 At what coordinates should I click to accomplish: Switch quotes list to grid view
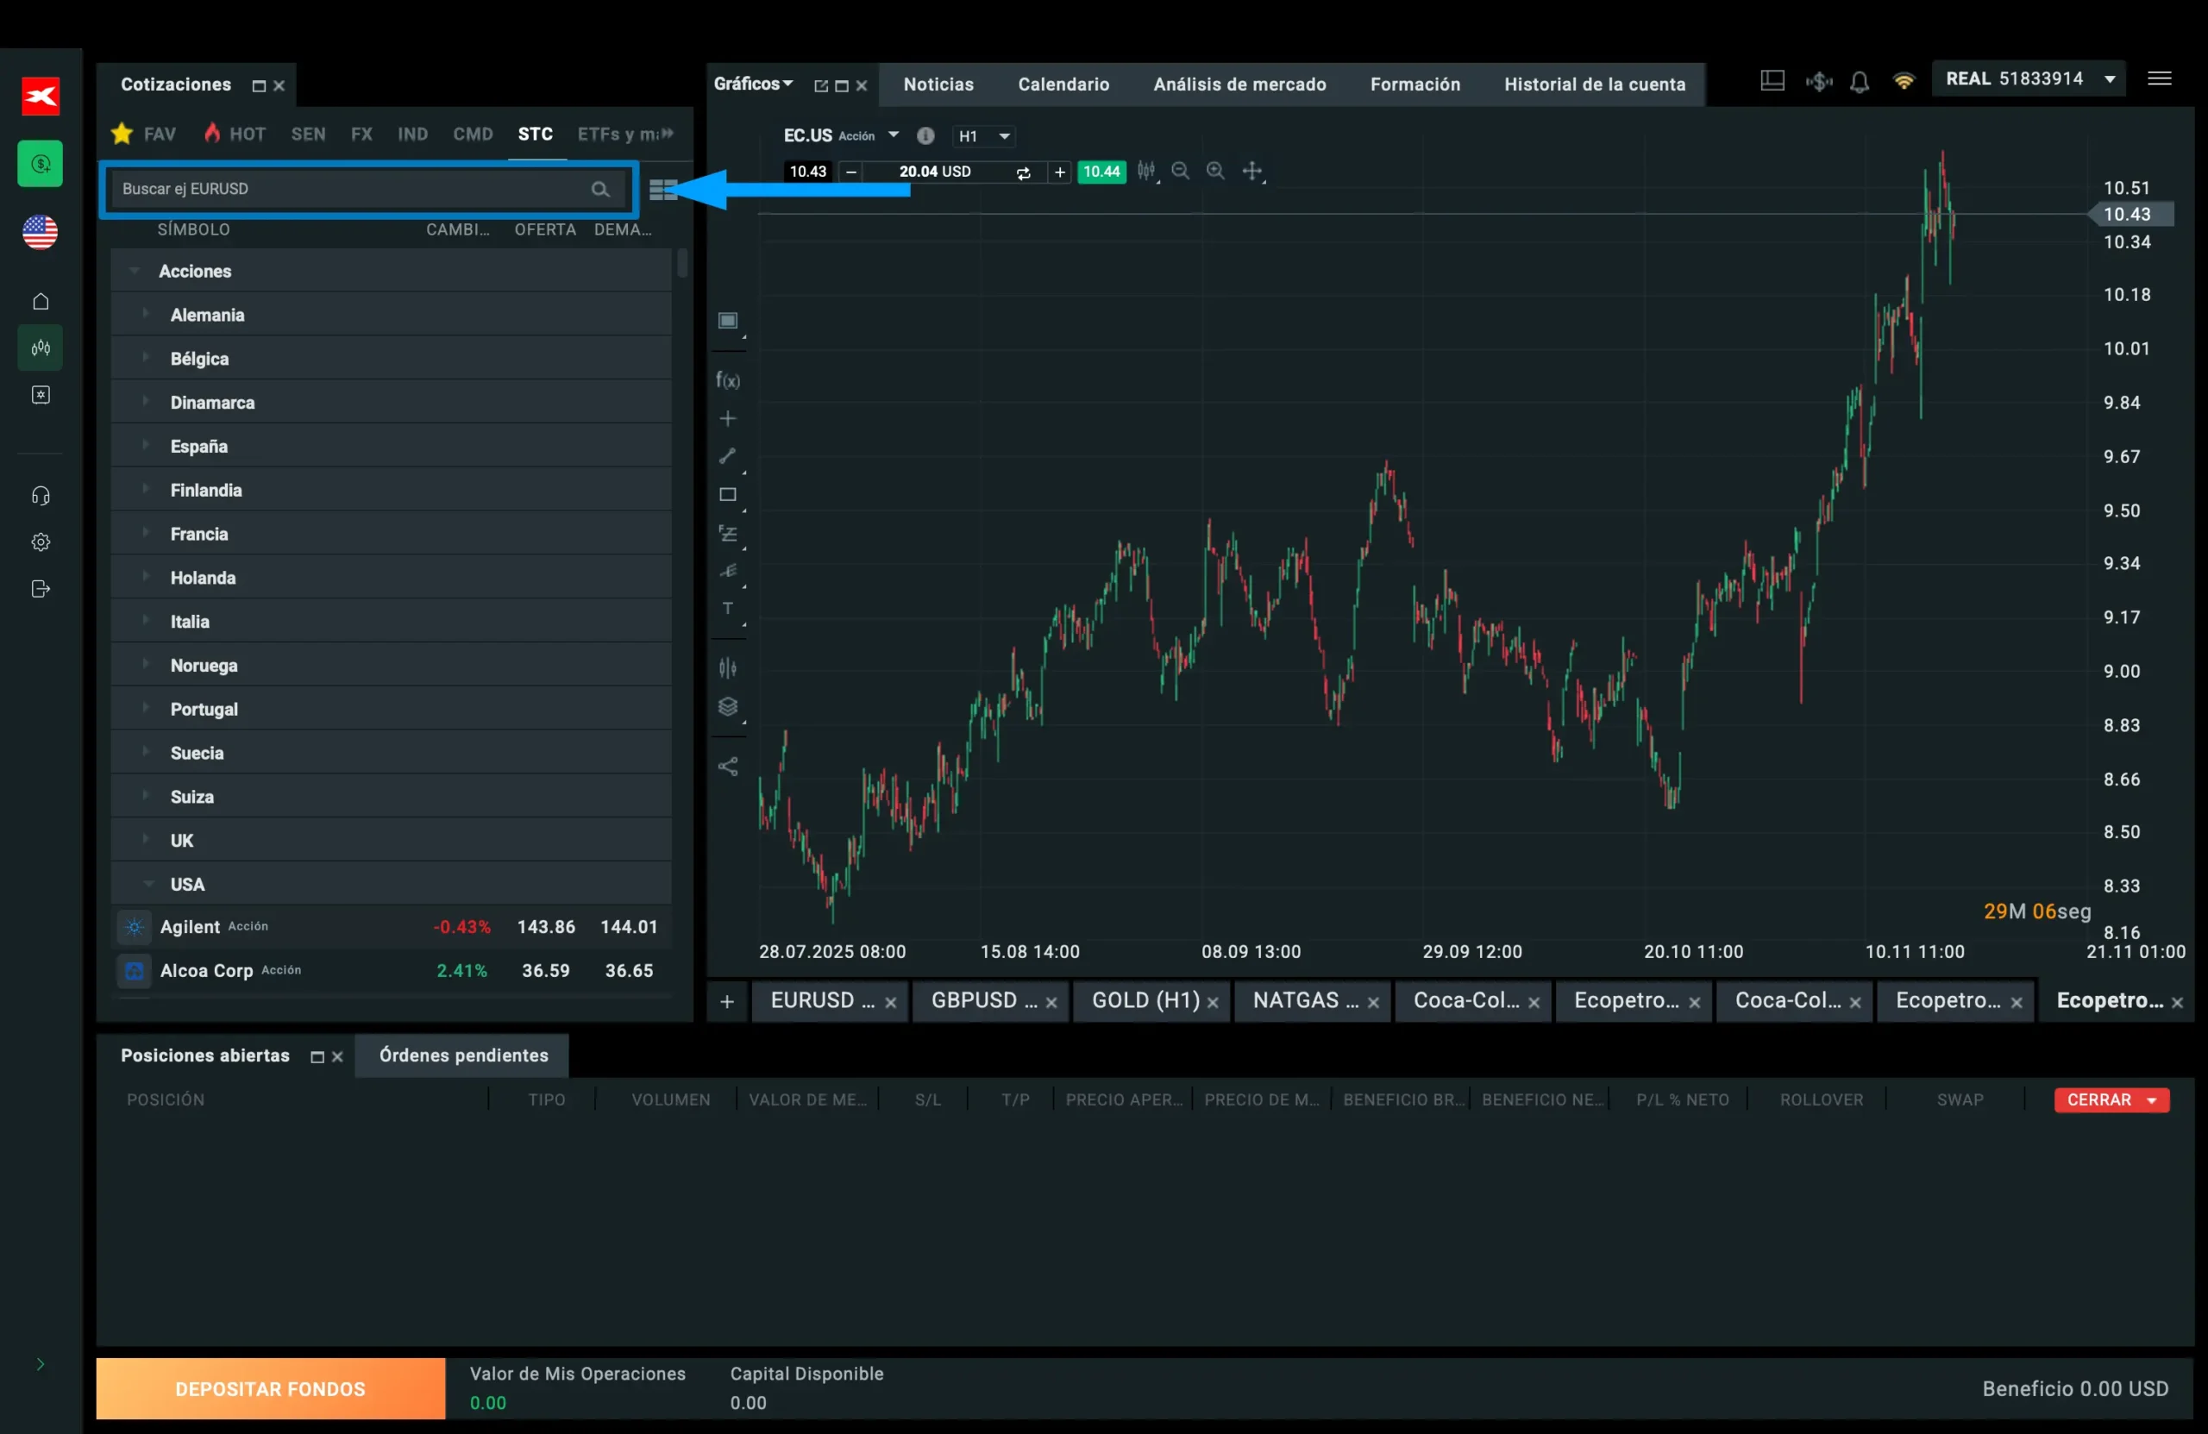coord(662,189)
